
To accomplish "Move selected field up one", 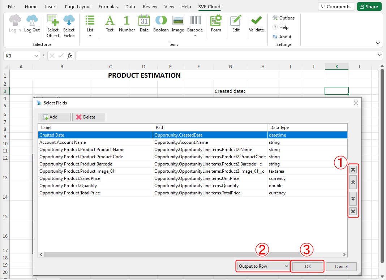I will coord(353,182).
